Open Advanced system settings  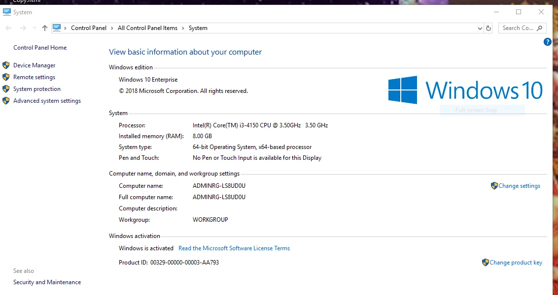[x=47, y=101]
